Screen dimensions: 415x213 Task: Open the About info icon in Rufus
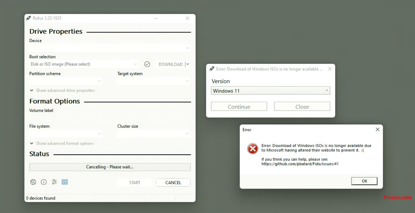click(44, 182)
